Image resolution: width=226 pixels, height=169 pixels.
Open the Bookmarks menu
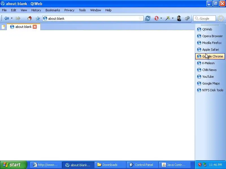pyautogui.click(x=53, y=10)
